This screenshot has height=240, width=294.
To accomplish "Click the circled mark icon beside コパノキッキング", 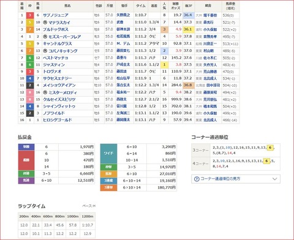I will [x=45, y=51].
